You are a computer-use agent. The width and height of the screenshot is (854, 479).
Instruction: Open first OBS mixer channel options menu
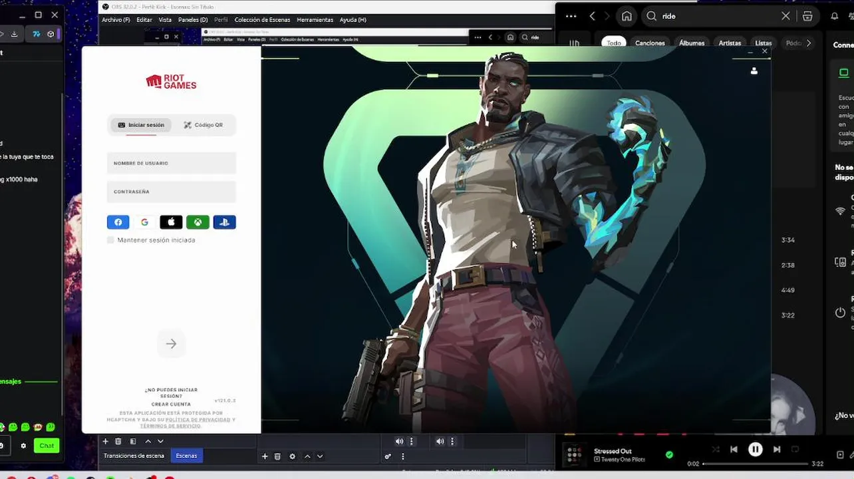(412, 441)
